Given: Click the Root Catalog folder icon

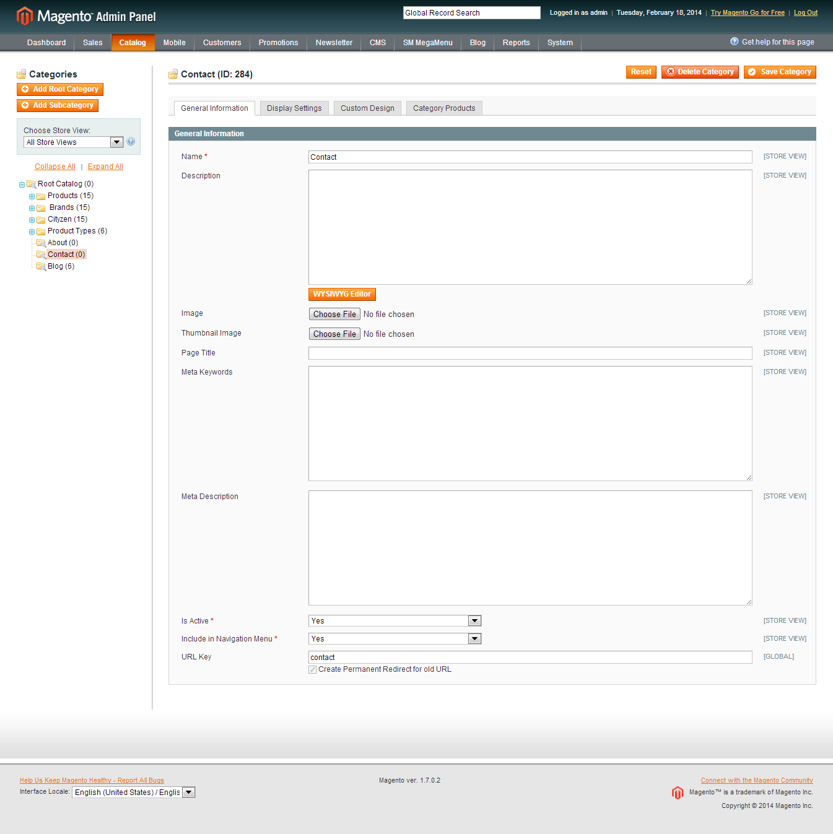Looking at the screenshot, I should [x=31, y=184].
